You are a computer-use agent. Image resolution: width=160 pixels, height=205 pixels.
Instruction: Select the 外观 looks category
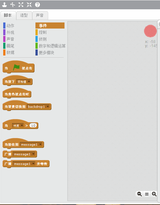9,32
